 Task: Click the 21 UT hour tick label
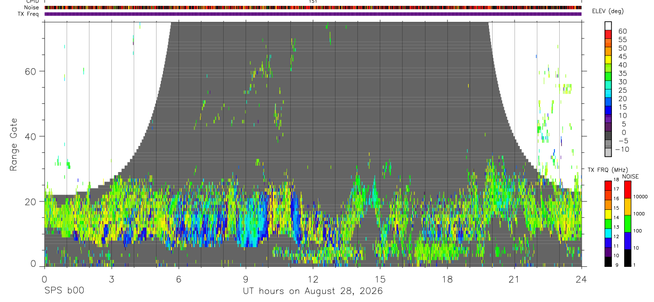tap(514, 279)
